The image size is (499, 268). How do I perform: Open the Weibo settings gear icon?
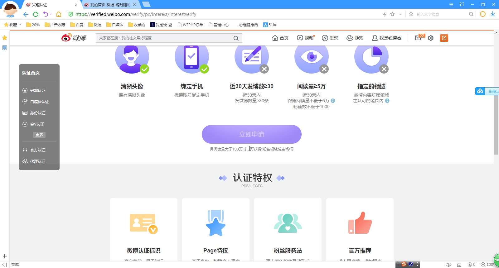pos(431,38)
